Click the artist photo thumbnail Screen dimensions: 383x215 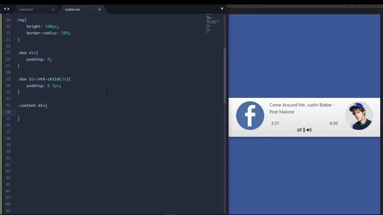coord(358,115)
